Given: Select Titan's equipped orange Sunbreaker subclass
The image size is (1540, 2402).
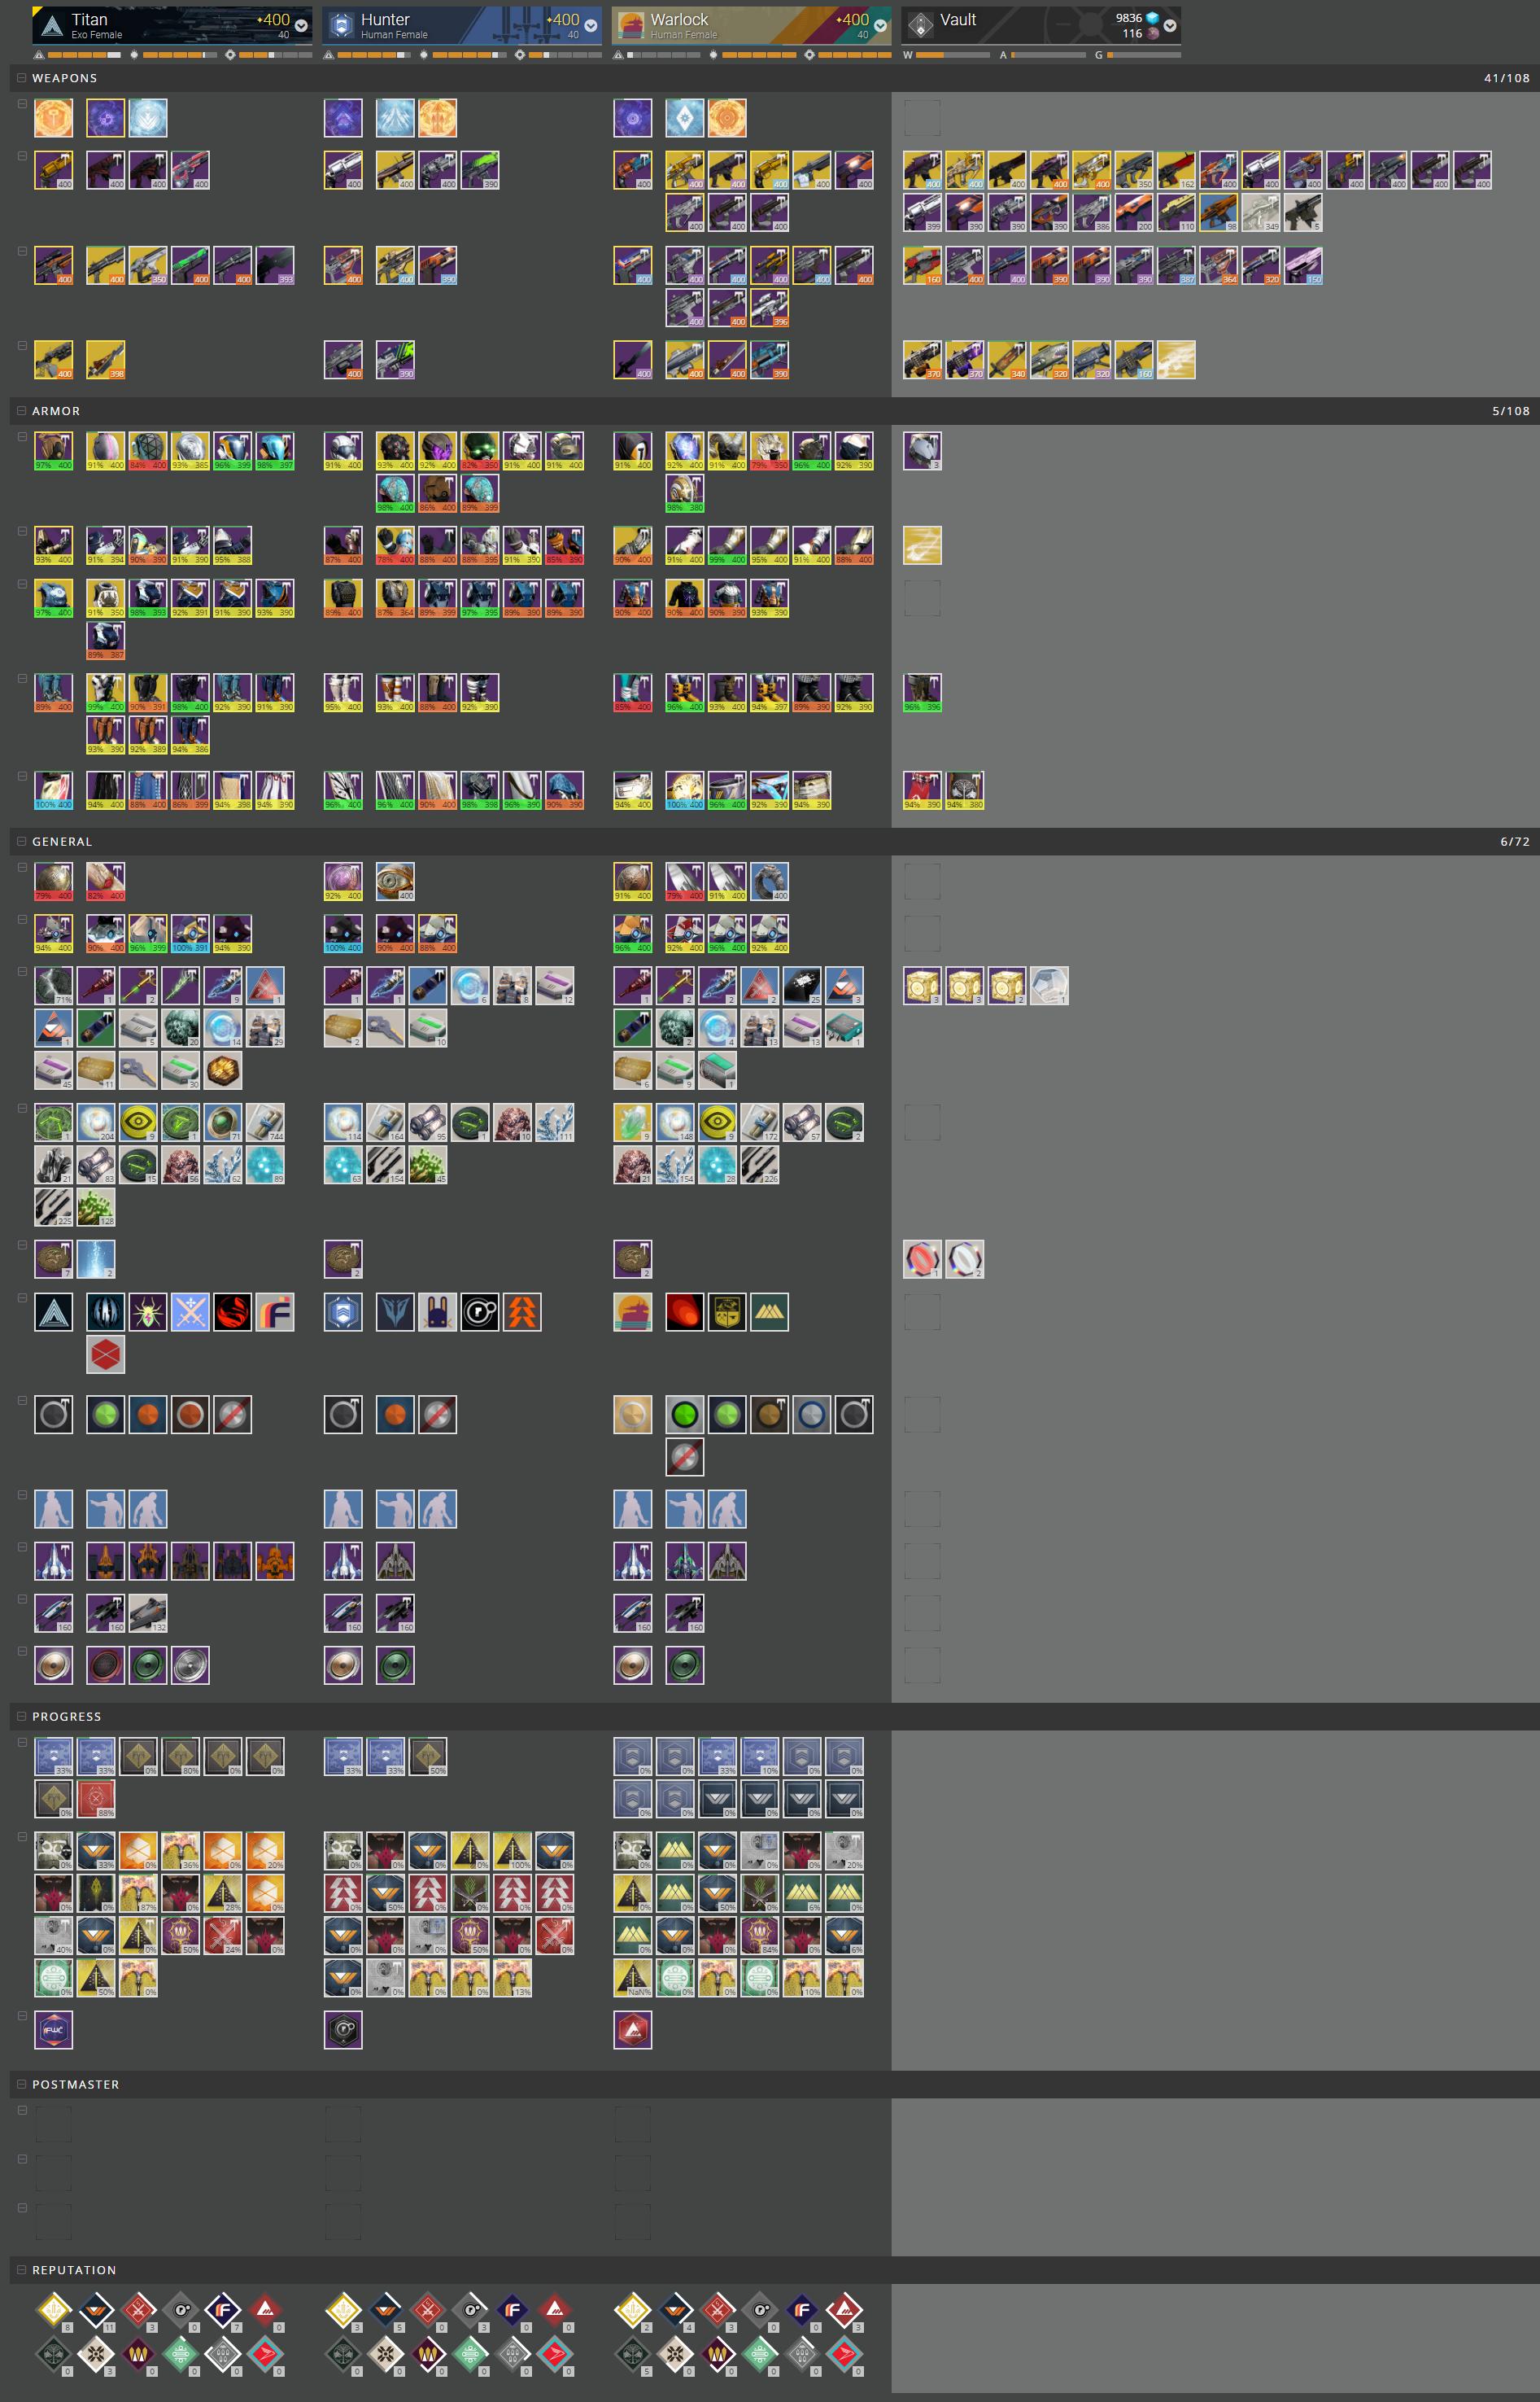Looking at the screenshot, I should coord(54,118).
